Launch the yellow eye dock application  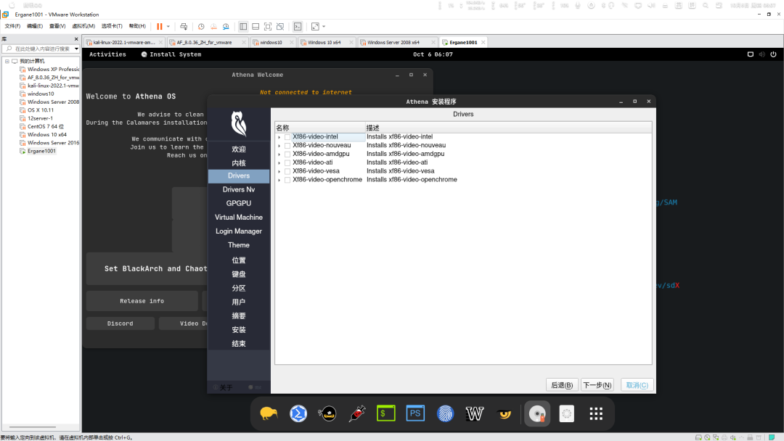[504, 413]
